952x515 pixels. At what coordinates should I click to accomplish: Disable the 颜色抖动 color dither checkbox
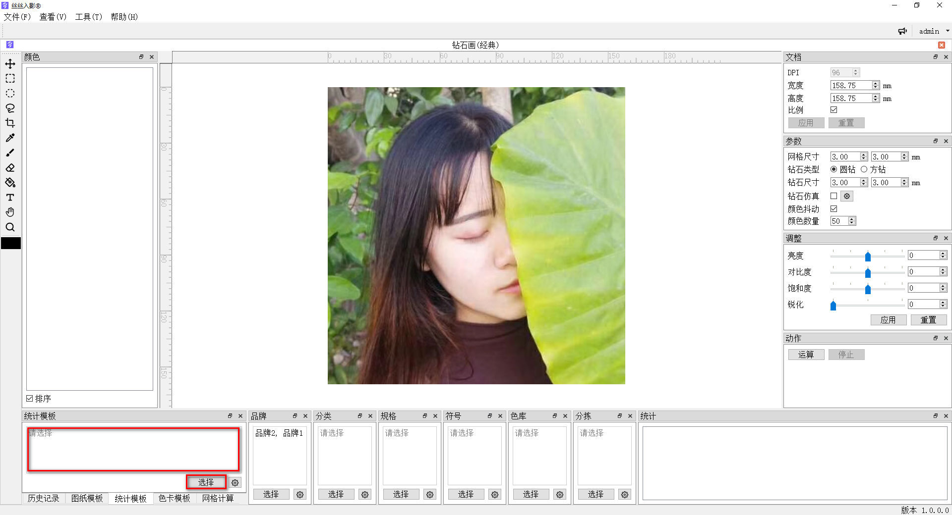coord(833,208)
